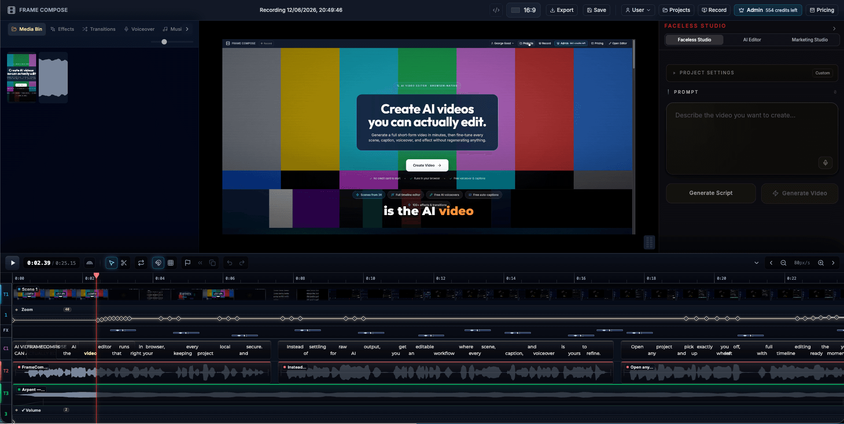The width and height of the screenshot is (844, 424).
Task: Show more media tabs with right chevron
Action: pyautogui.click(x=187, y=29)
